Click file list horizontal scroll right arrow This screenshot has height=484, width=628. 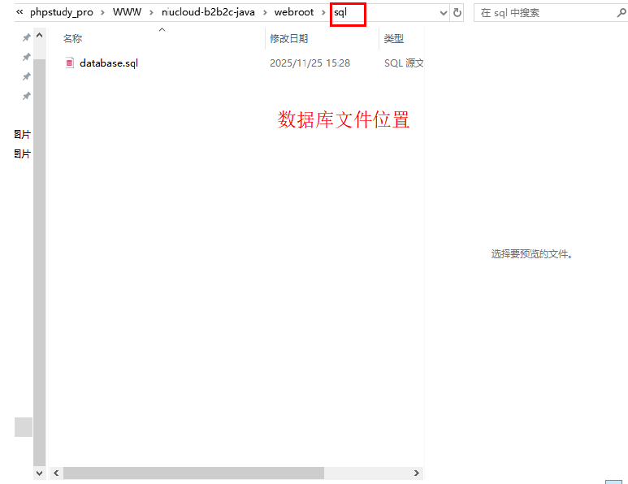point(417,473)
